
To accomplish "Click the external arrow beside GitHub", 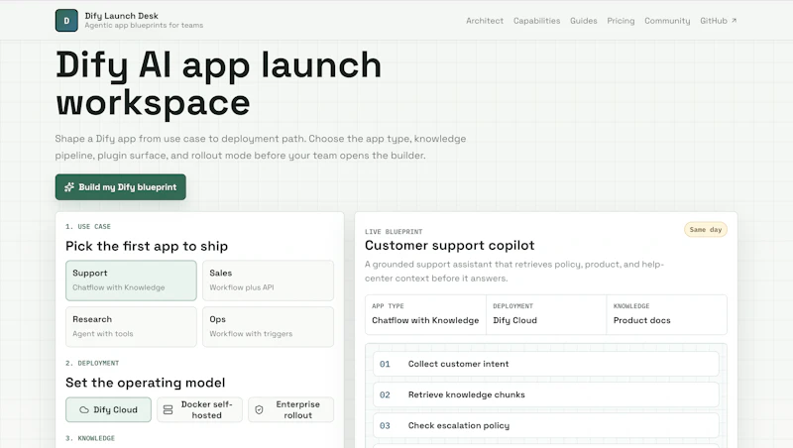I will click(x=734, y=21).
